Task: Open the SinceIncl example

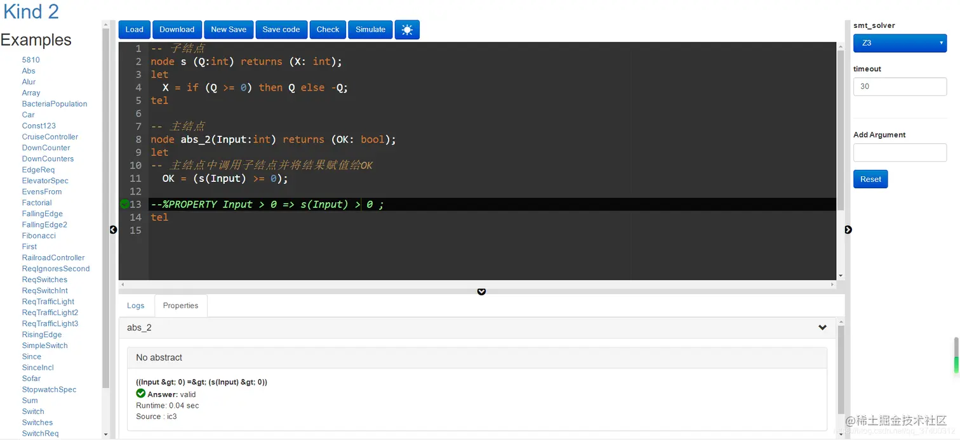Action: click(x=38, y=368)
